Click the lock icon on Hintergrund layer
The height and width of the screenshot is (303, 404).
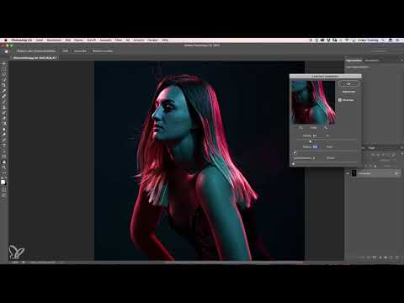click(x=396, y=173)
